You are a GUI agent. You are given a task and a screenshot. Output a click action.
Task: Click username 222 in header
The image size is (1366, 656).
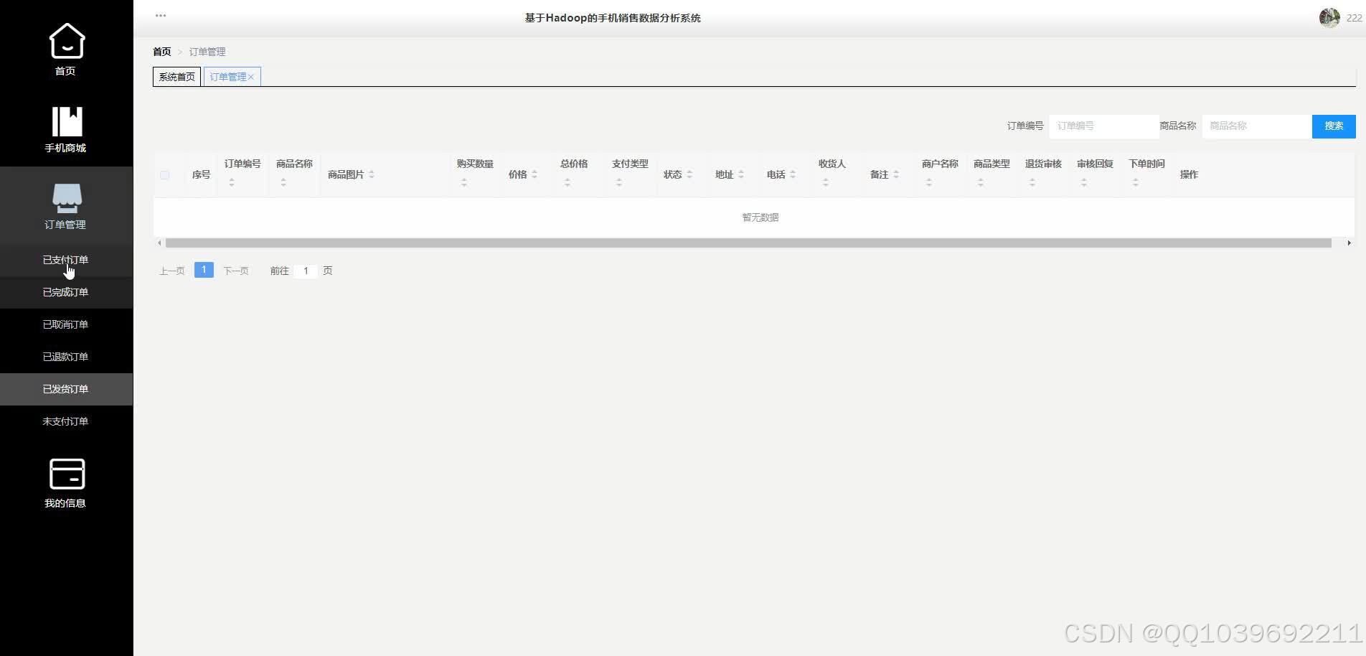[1354, 18]
